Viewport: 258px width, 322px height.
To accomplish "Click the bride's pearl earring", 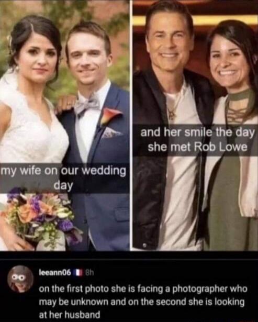I will (17, 68).
